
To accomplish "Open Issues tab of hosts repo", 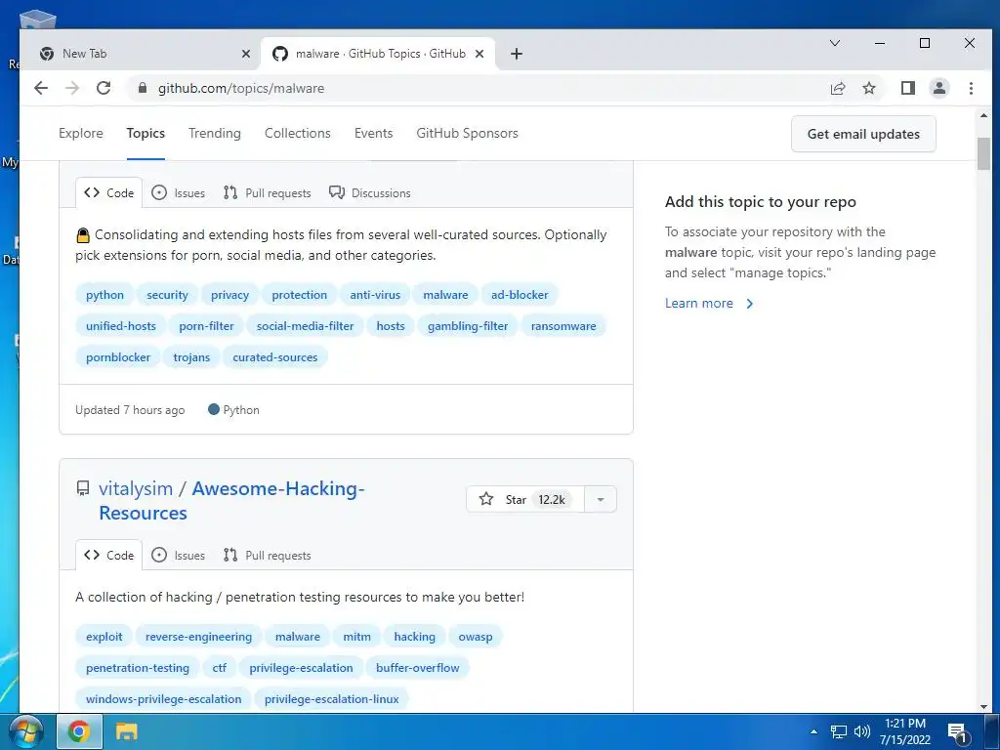I will 179,192.
